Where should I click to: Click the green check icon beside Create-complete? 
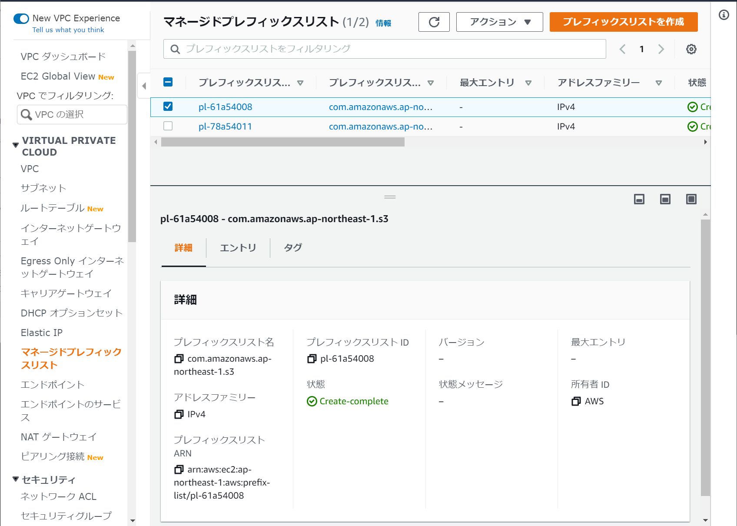pos(312,401)
